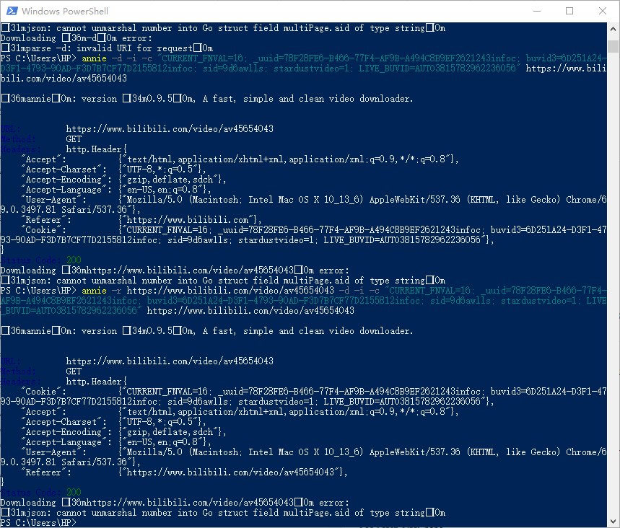Click the first 'Accept-Encoding' gzip line
Image resolution: width=620 pixels, height=528 pixels.
[123, 180]
